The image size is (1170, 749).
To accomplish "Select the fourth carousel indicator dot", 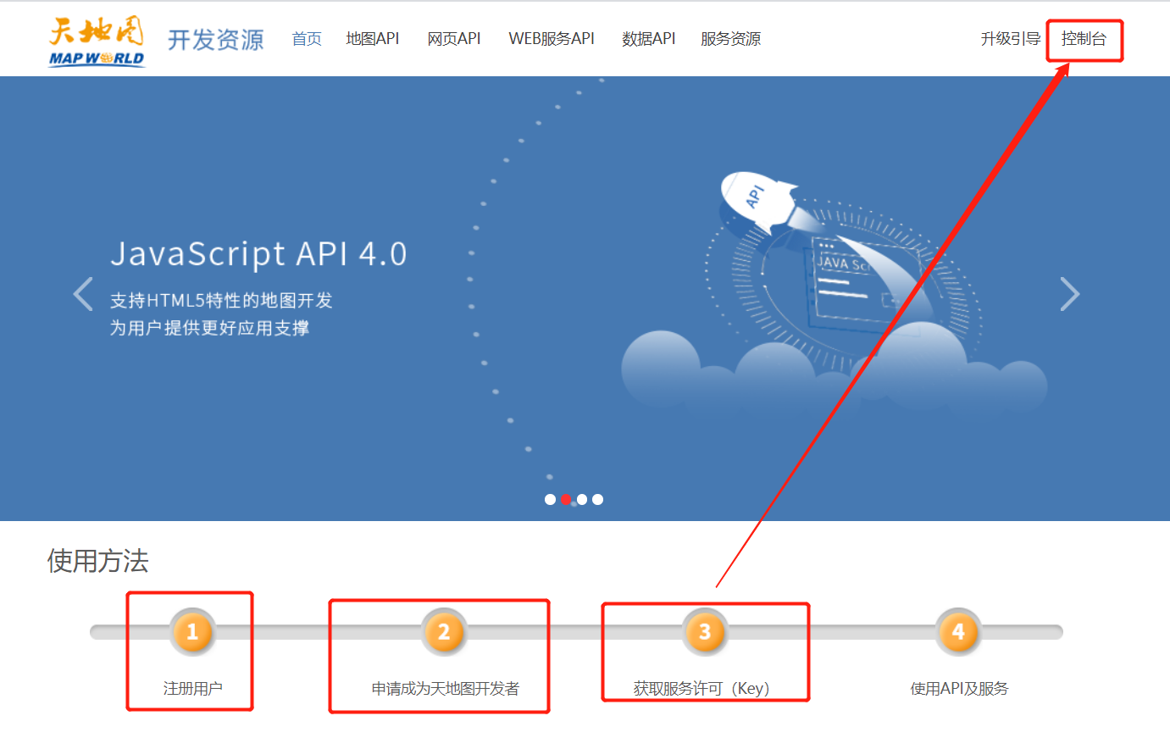I will click(x=597, y=499).
